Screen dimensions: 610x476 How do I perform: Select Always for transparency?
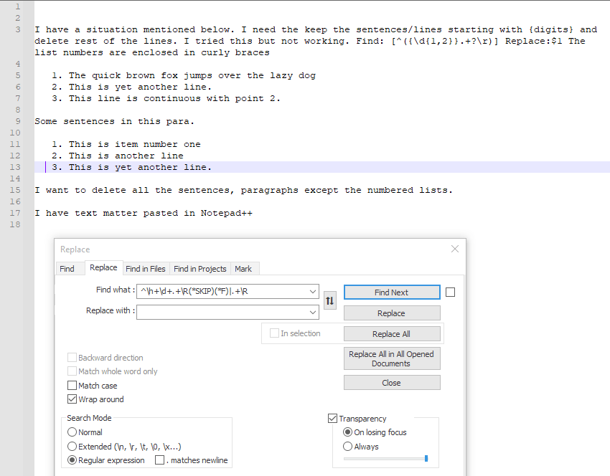(x=347, y=446)
